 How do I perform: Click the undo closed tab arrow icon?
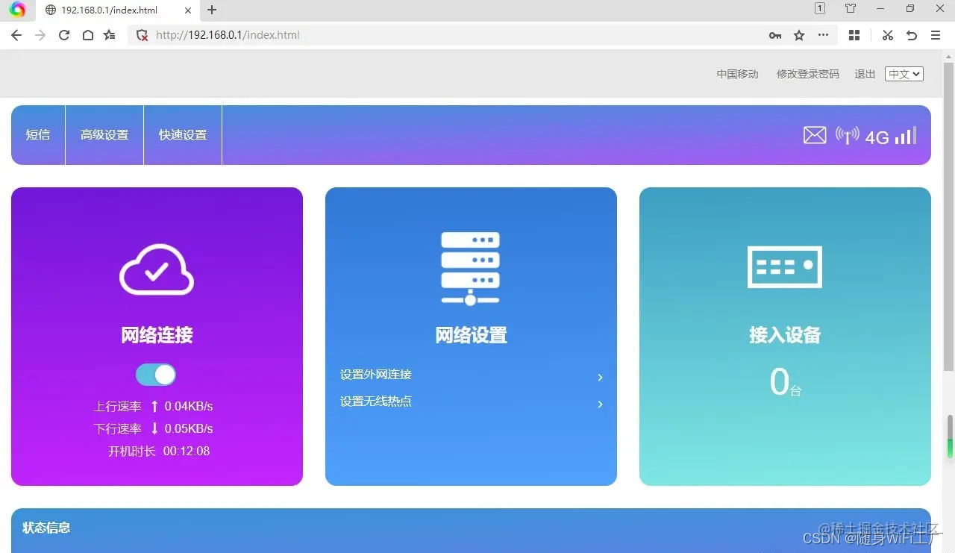point(911,35)
